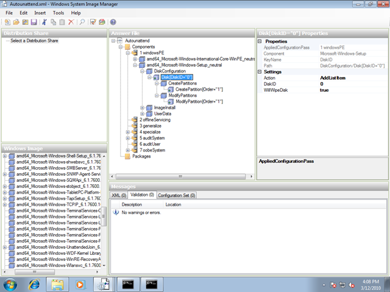Select the WinRE-Recovery component in Windows Image
This screenshot has height=292, width=390.
(58, 260)
